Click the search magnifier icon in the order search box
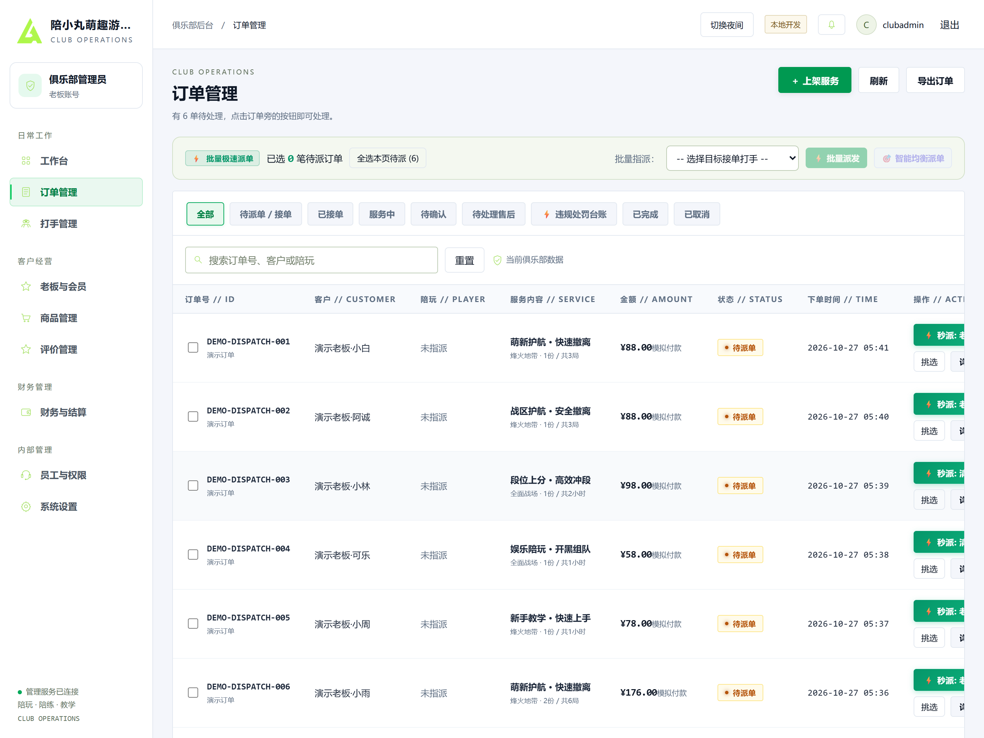The image size is (984, 738). tap(198, 260)
